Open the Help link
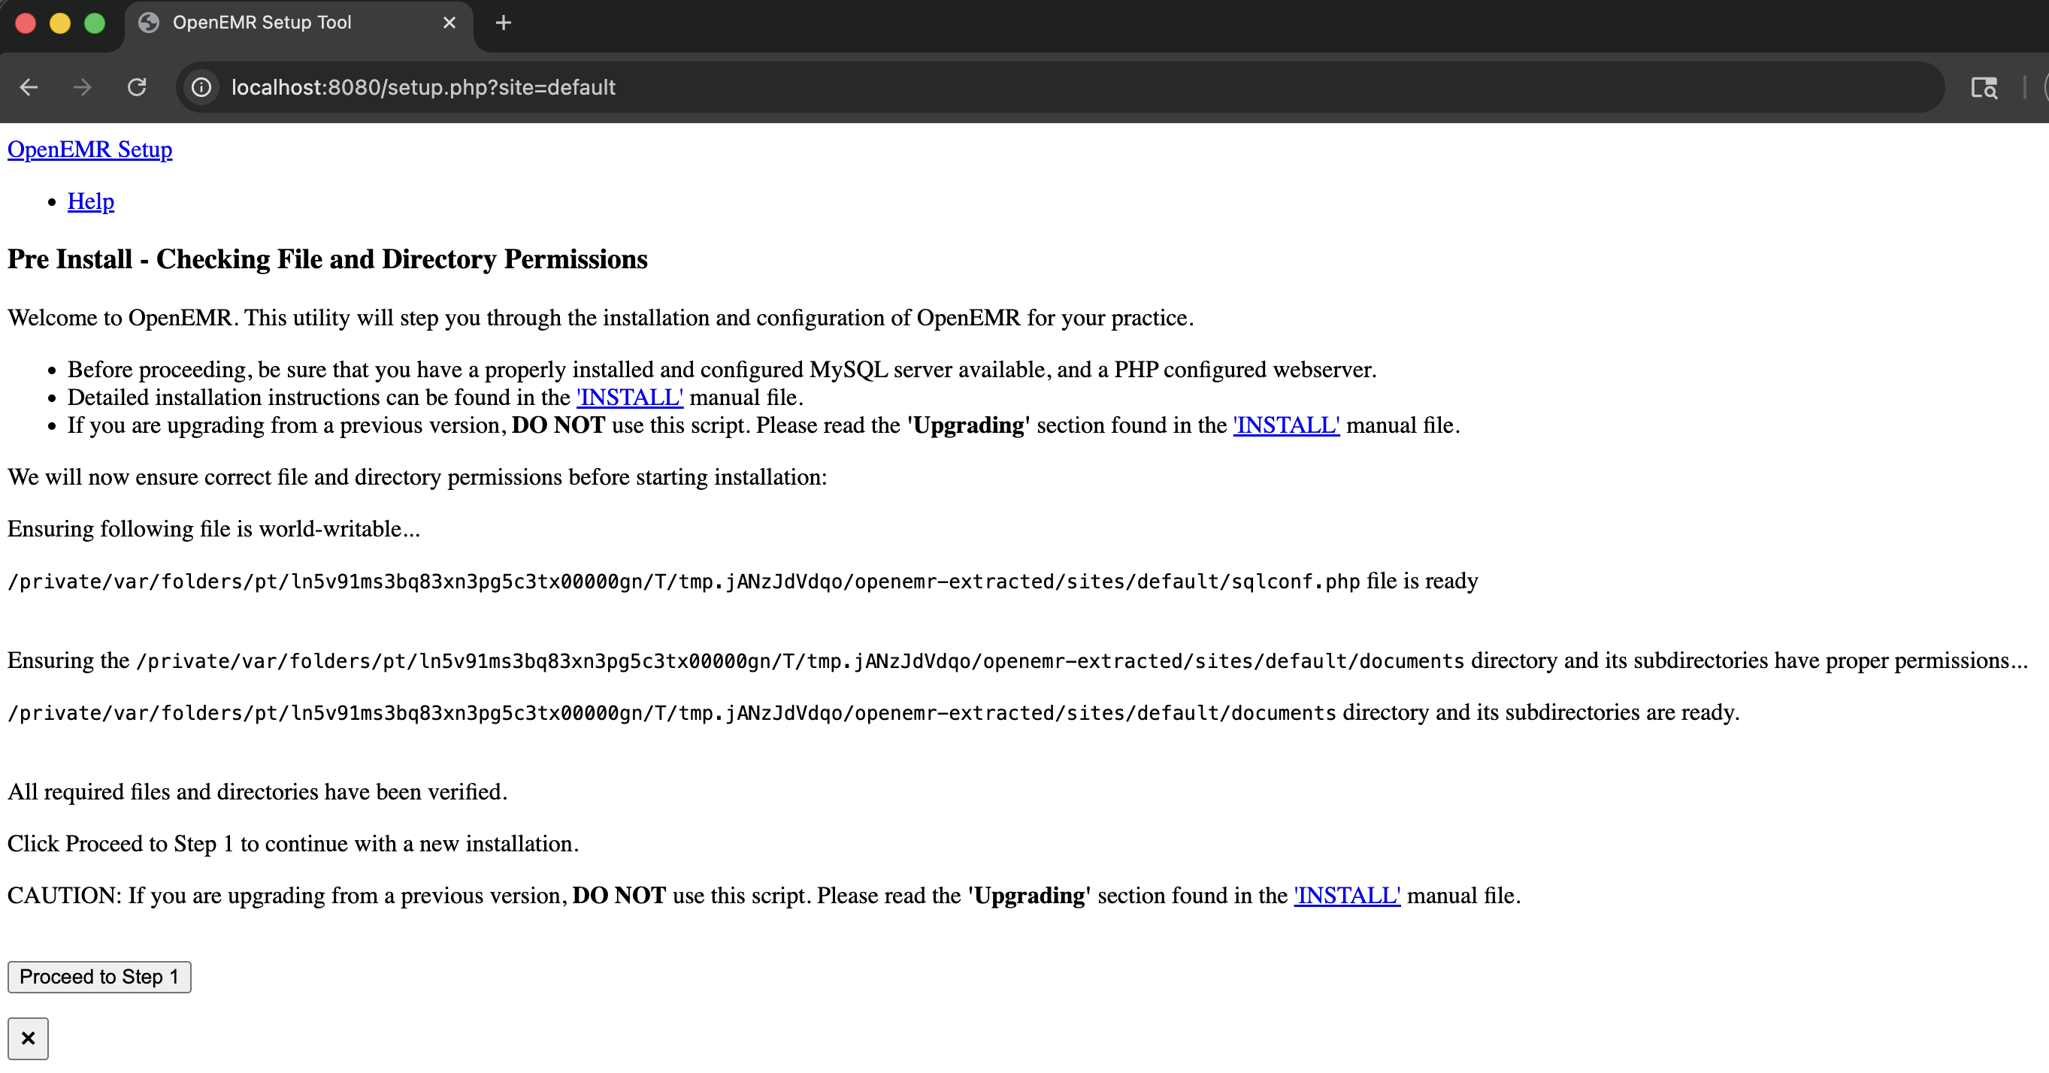The height and width of the screenshot is (1073, 2049). (x=91, y=201)
